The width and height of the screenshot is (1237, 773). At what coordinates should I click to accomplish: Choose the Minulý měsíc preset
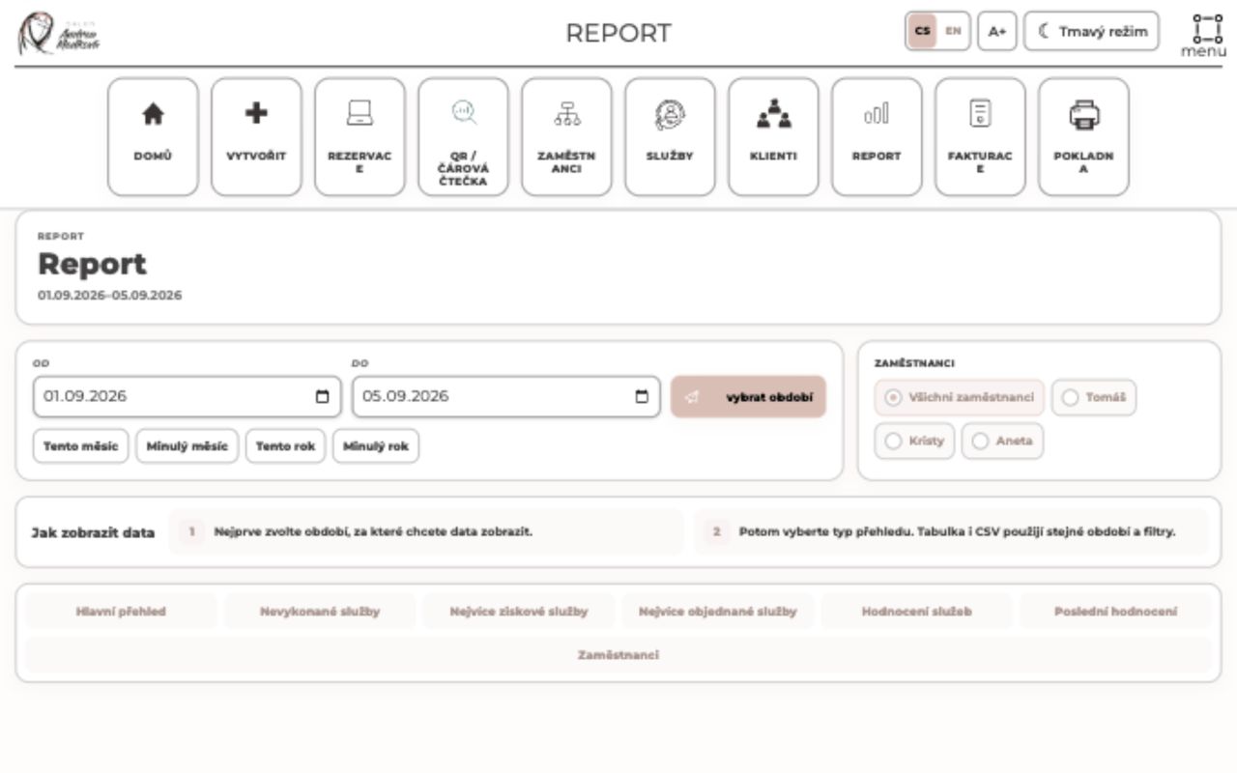tap(187, 446)
